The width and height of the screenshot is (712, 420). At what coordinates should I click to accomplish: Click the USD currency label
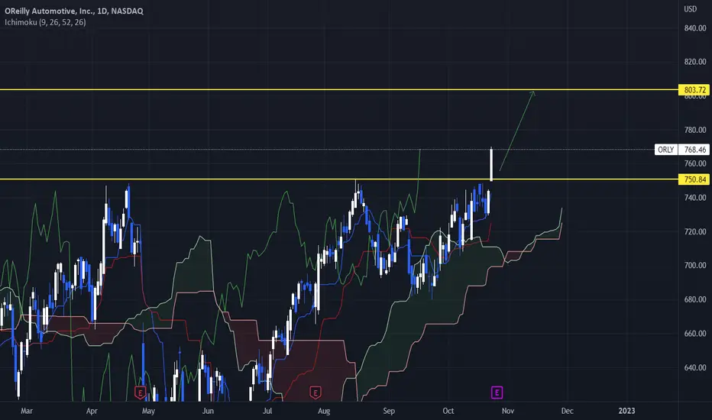coord(690,9)
